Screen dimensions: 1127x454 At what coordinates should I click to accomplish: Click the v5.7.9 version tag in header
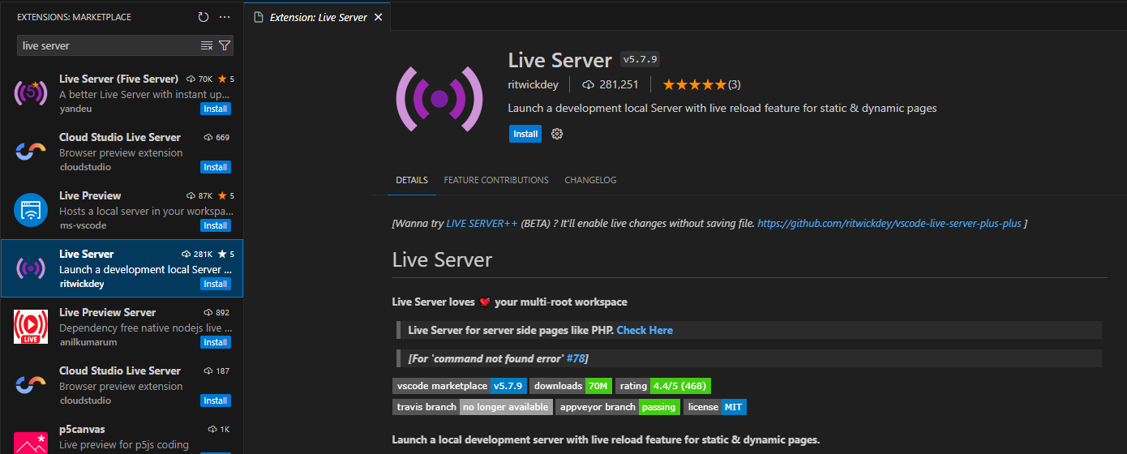640,59
